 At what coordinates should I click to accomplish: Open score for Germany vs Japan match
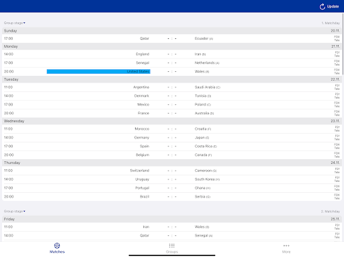pos(172,138)
